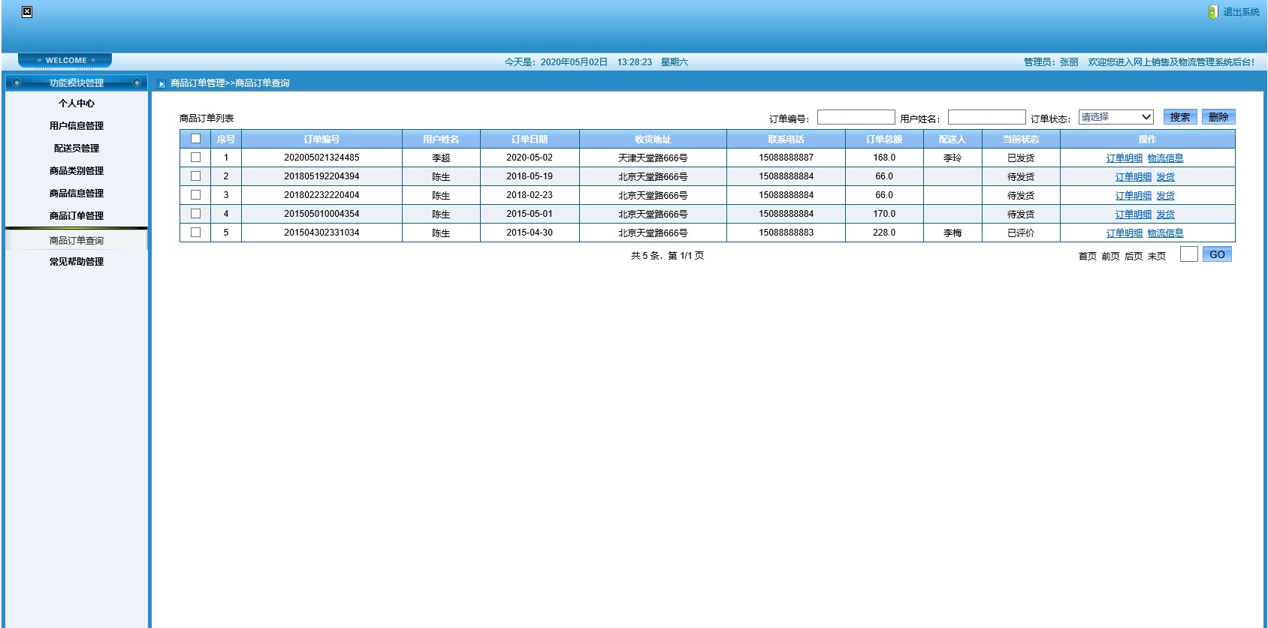
Task: Open 常见帮助管理 in the sidebar
Action: coord(76,262)
